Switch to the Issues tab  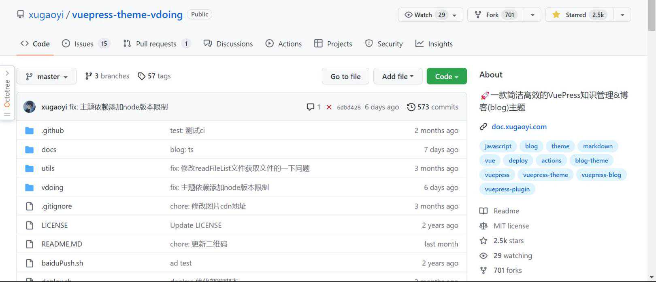coord(84,44)
